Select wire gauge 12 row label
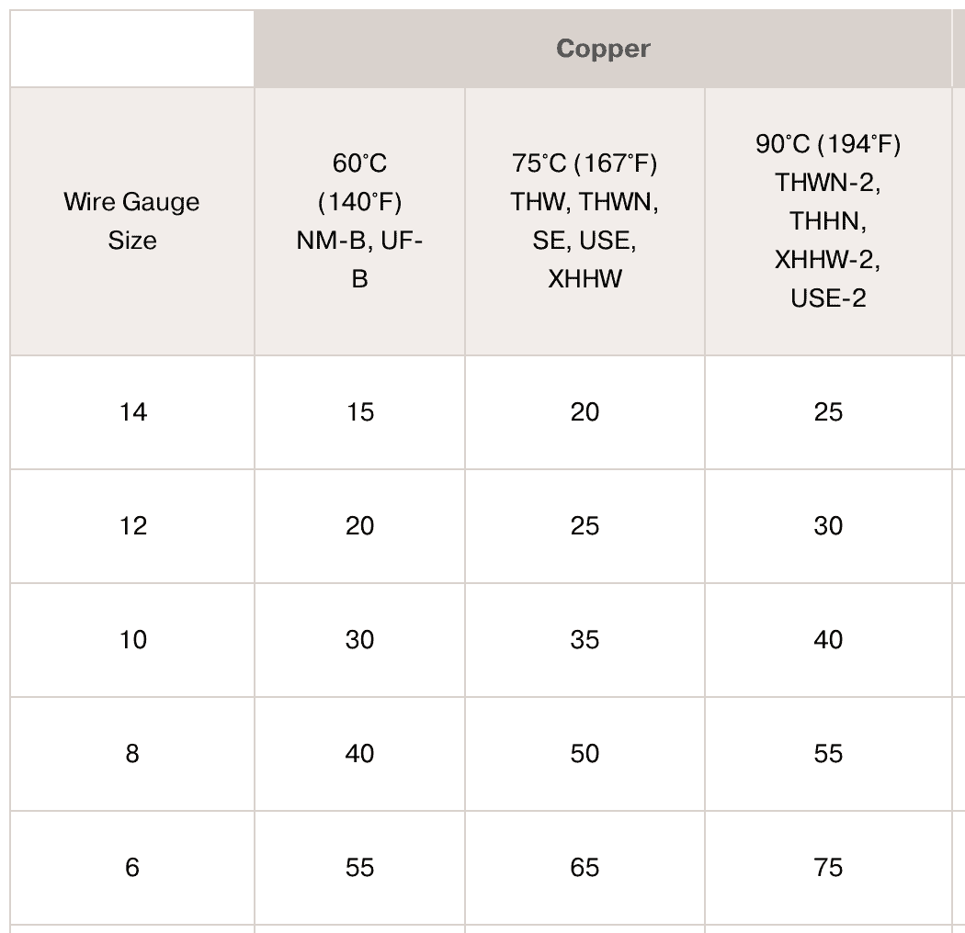The width and height of the screenshot is (965, 933). pyautogui.click(x=132, y=526)
